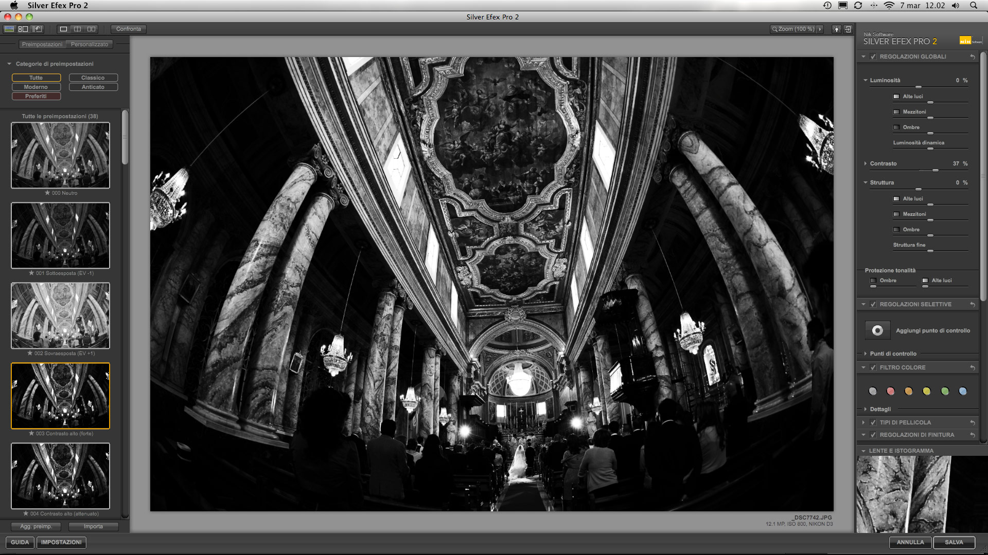
Task: Show the history browser view icon
Action: click(x=37, y=29)
